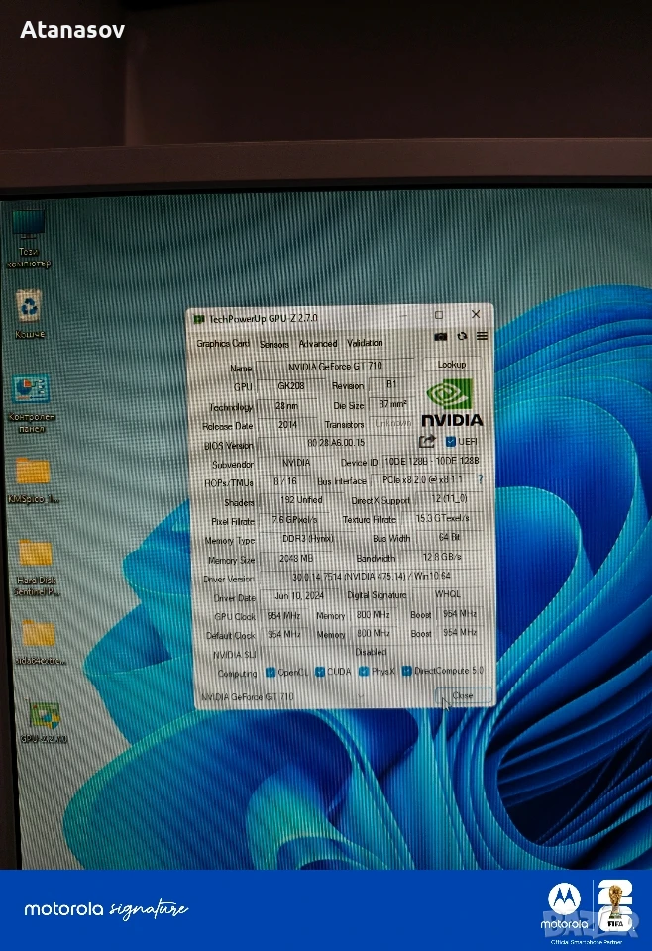652x951 pixels.
Task: Click the Close button in GPU-Z
Action: coord(462,695)
